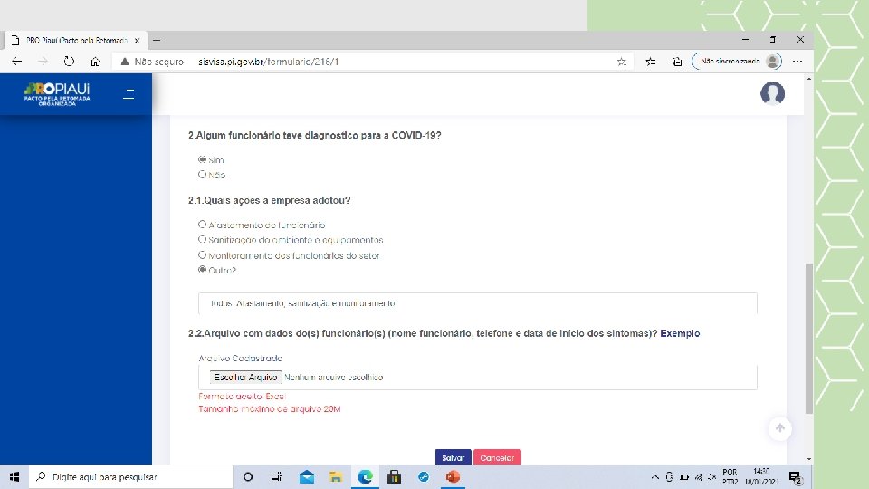Click the volume icon in system tray

click(x=712, y=477)
